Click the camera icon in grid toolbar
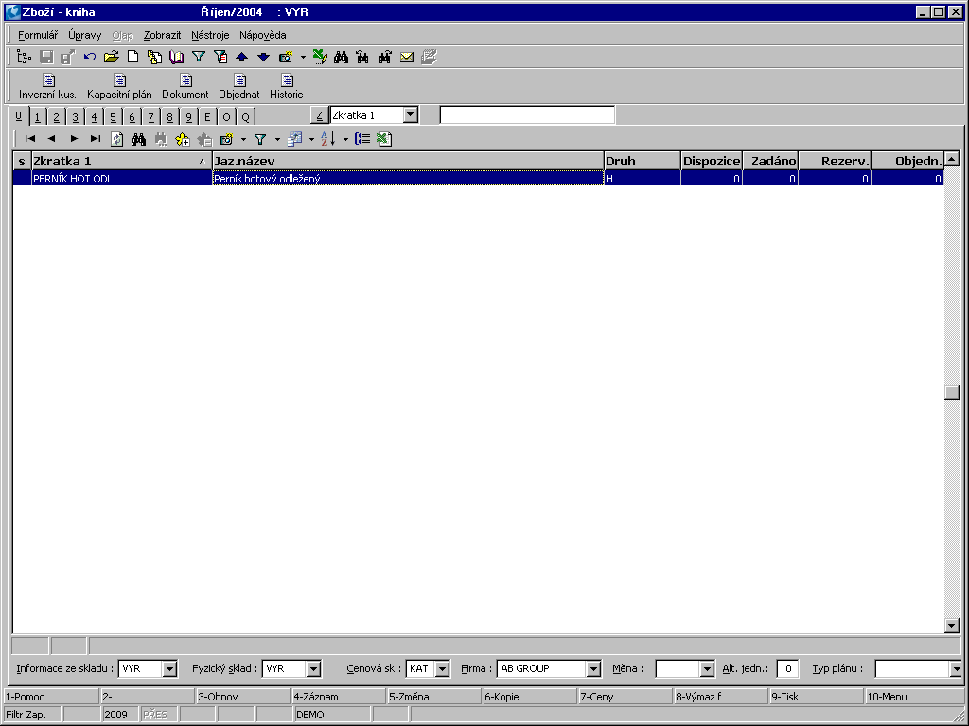Viewport: 969px width, 726px height. pyautogui.click(x=226, y=139)
